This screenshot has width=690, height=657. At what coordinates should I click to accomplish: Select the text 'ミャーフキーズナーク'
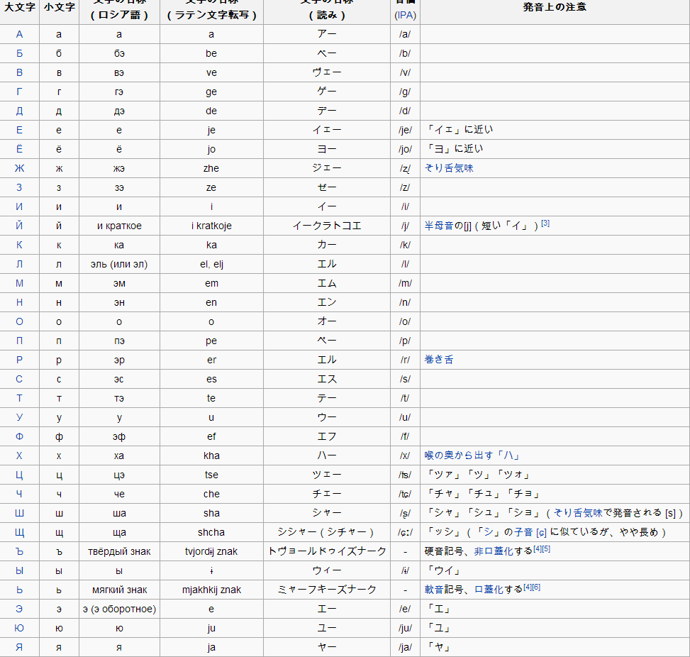click(327, 590)
